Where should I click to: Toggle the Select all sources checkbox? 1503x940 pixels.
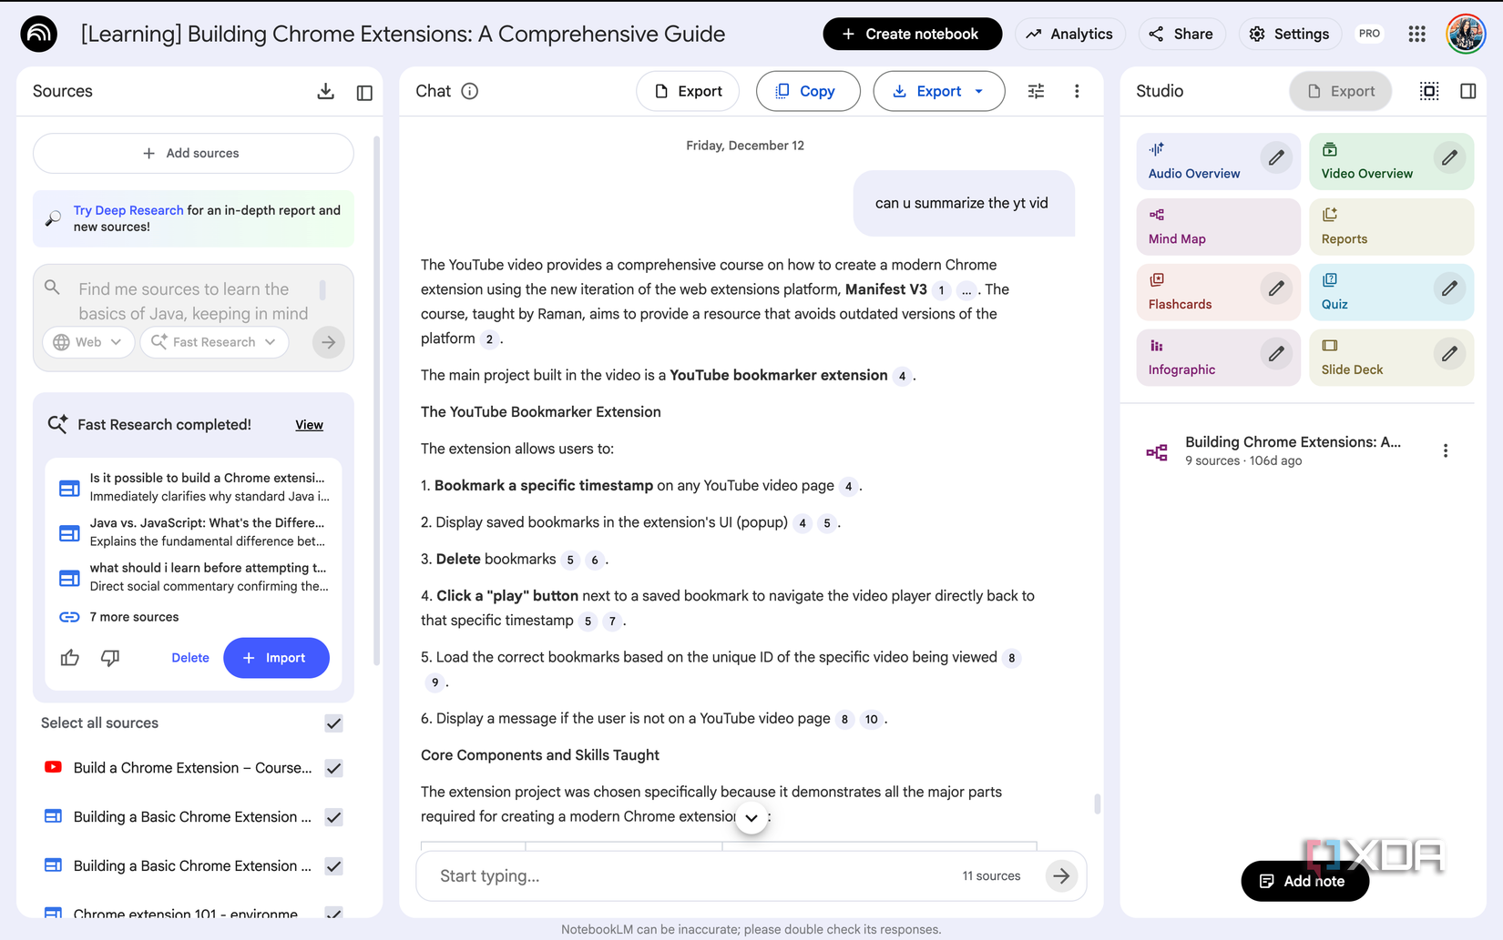(x=334, y=723)
